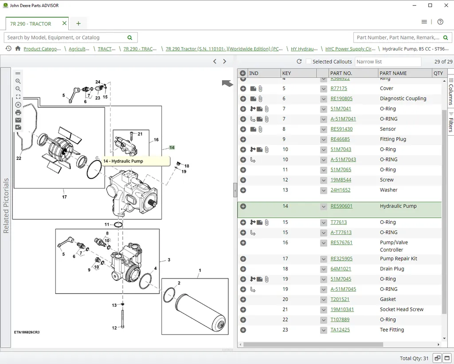Click the substitution arrow icon on 51M7043 row
The image size is (454, 364).
tap(253, 149)
